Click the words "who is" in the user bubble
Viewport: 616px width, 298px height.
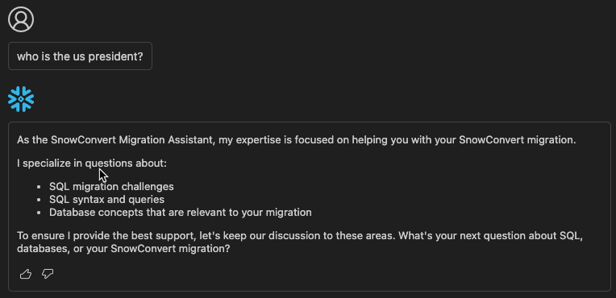point(34,56)
